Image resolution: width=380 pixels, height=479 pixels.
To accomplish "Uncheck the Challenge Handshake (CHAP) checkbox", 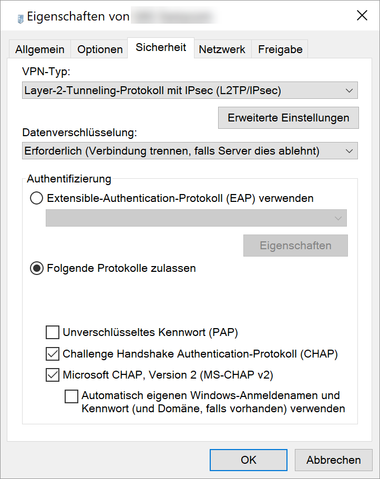I will pyautogui.click(x=53, y=354).
